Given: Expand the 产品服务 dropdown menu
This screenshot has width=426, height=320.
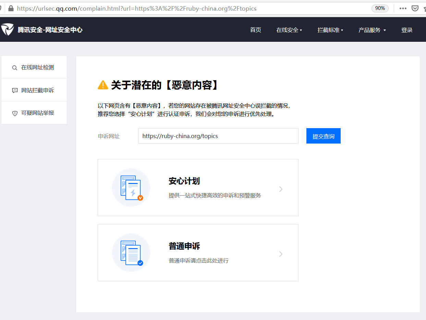Looking at the screenshot, I should 372,30.
